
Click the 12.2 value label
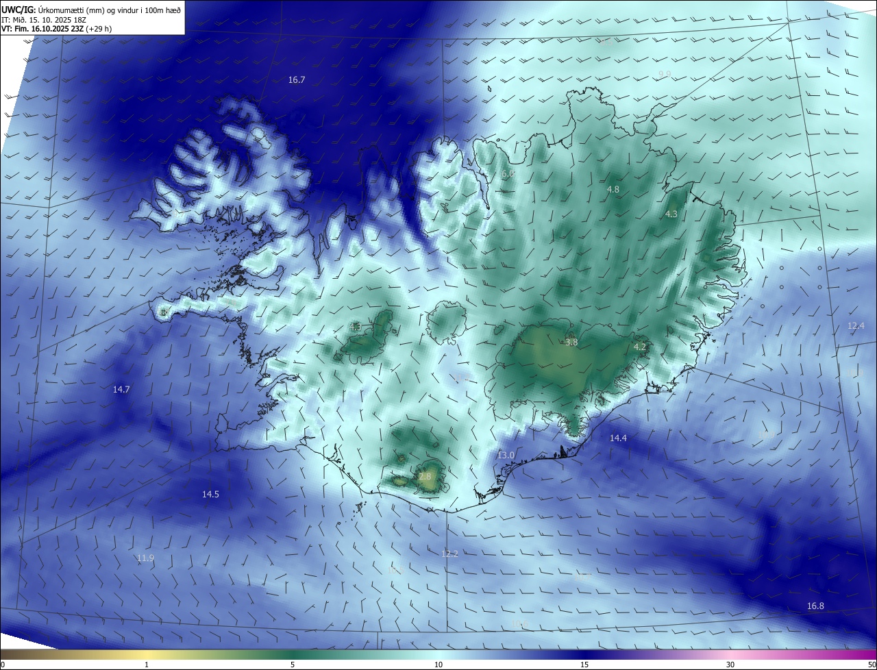pos(449,554)
